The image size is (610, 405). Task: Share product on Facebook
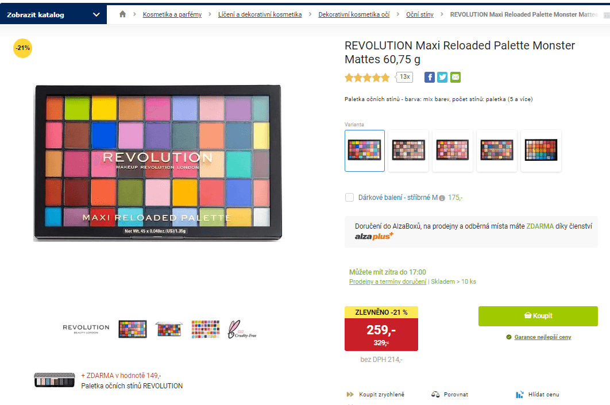430,78
